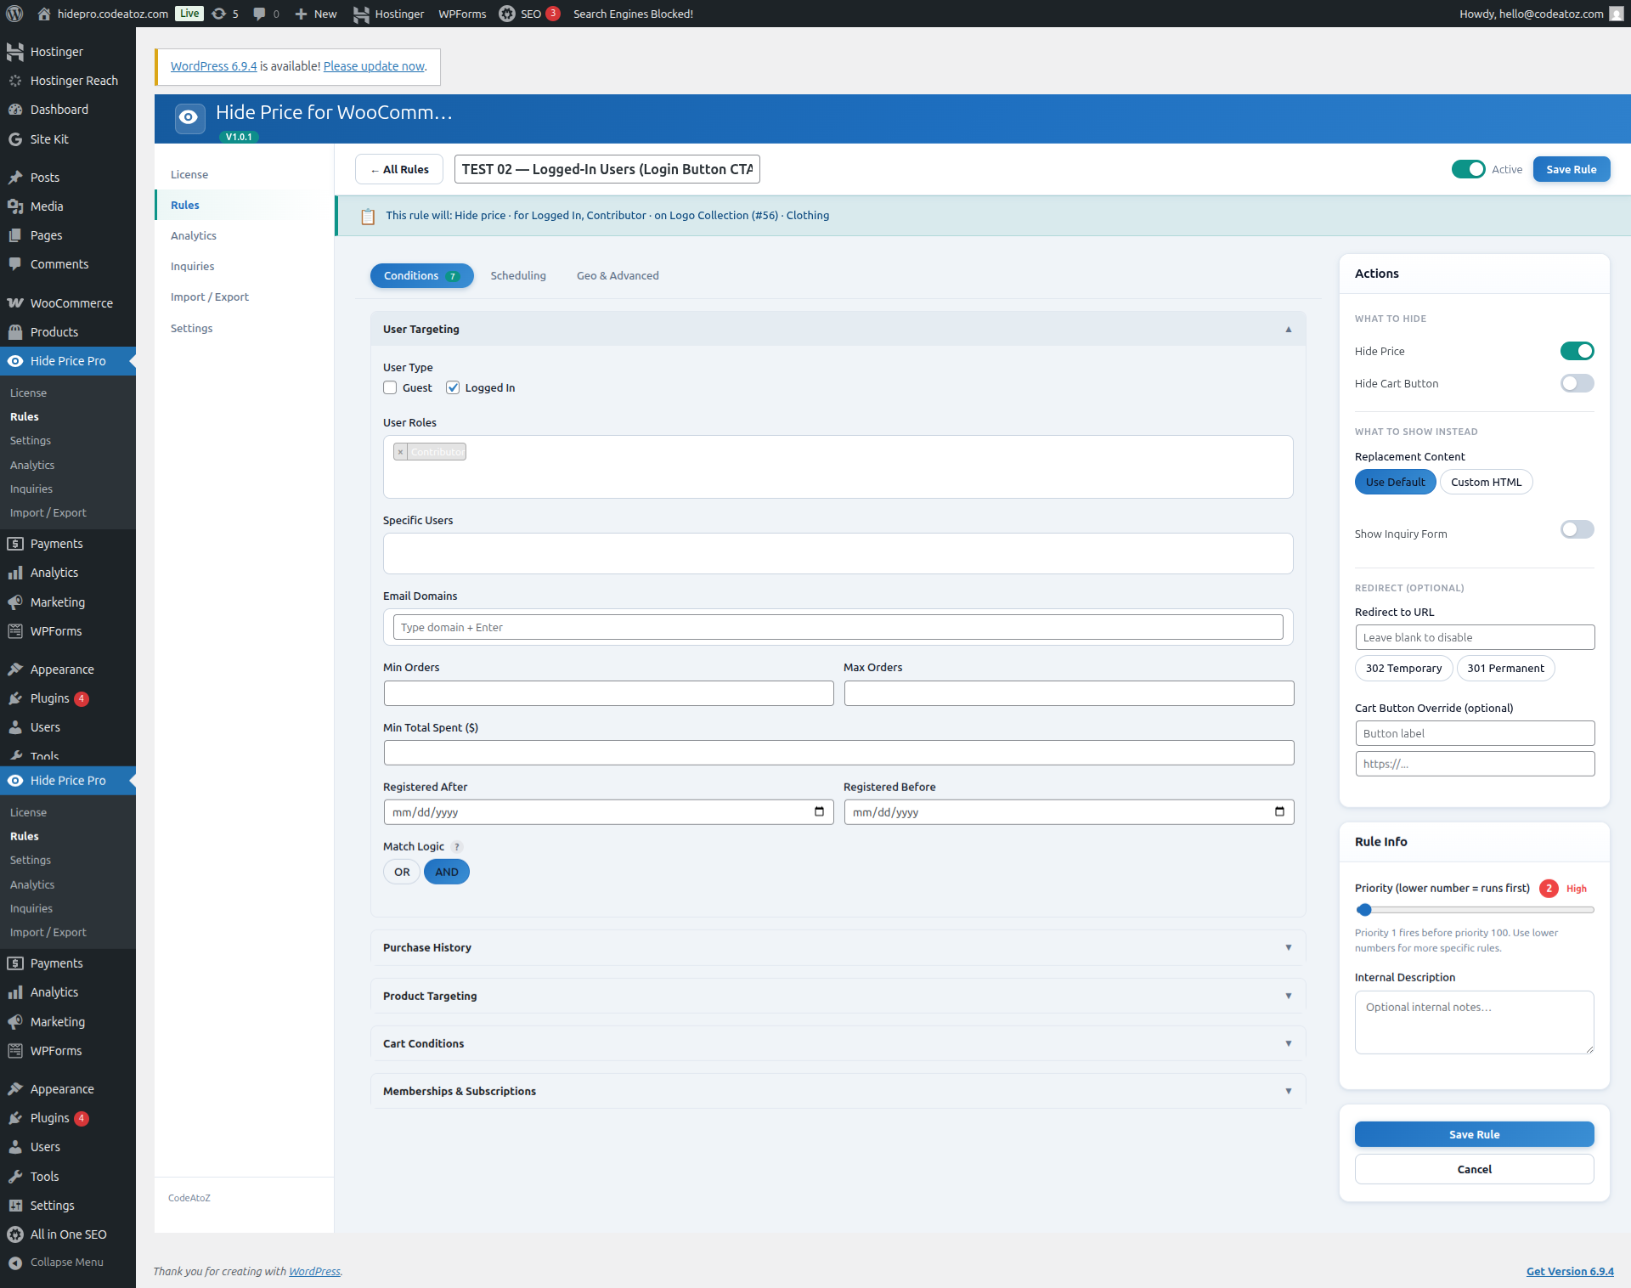This screenshot has width=1631, height=1288.
Task: Click the Please update now link
Action: (x=374, y=66)
